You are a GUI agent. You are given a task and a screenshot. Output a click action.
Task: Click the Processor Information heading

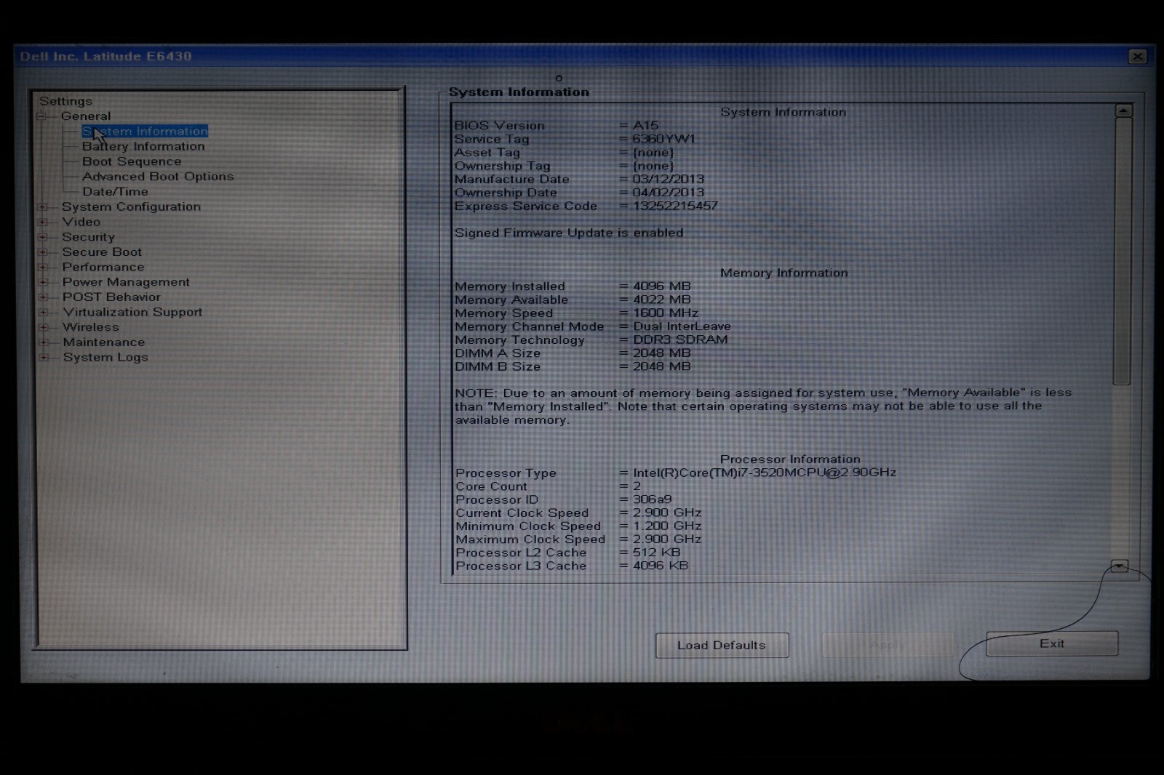(x=790, y=459)
